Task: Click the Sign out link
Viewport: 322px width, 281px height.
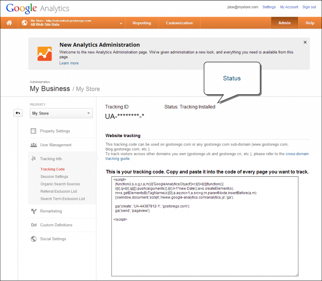Action: 309,7
